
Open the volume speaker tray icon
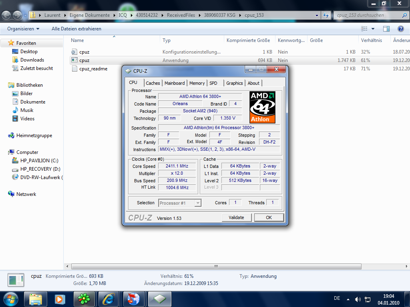coord(358,299)
